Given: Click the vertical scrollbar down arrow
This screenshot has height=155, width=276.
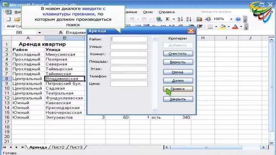Looking at the screenshot, I should [271, 143].
